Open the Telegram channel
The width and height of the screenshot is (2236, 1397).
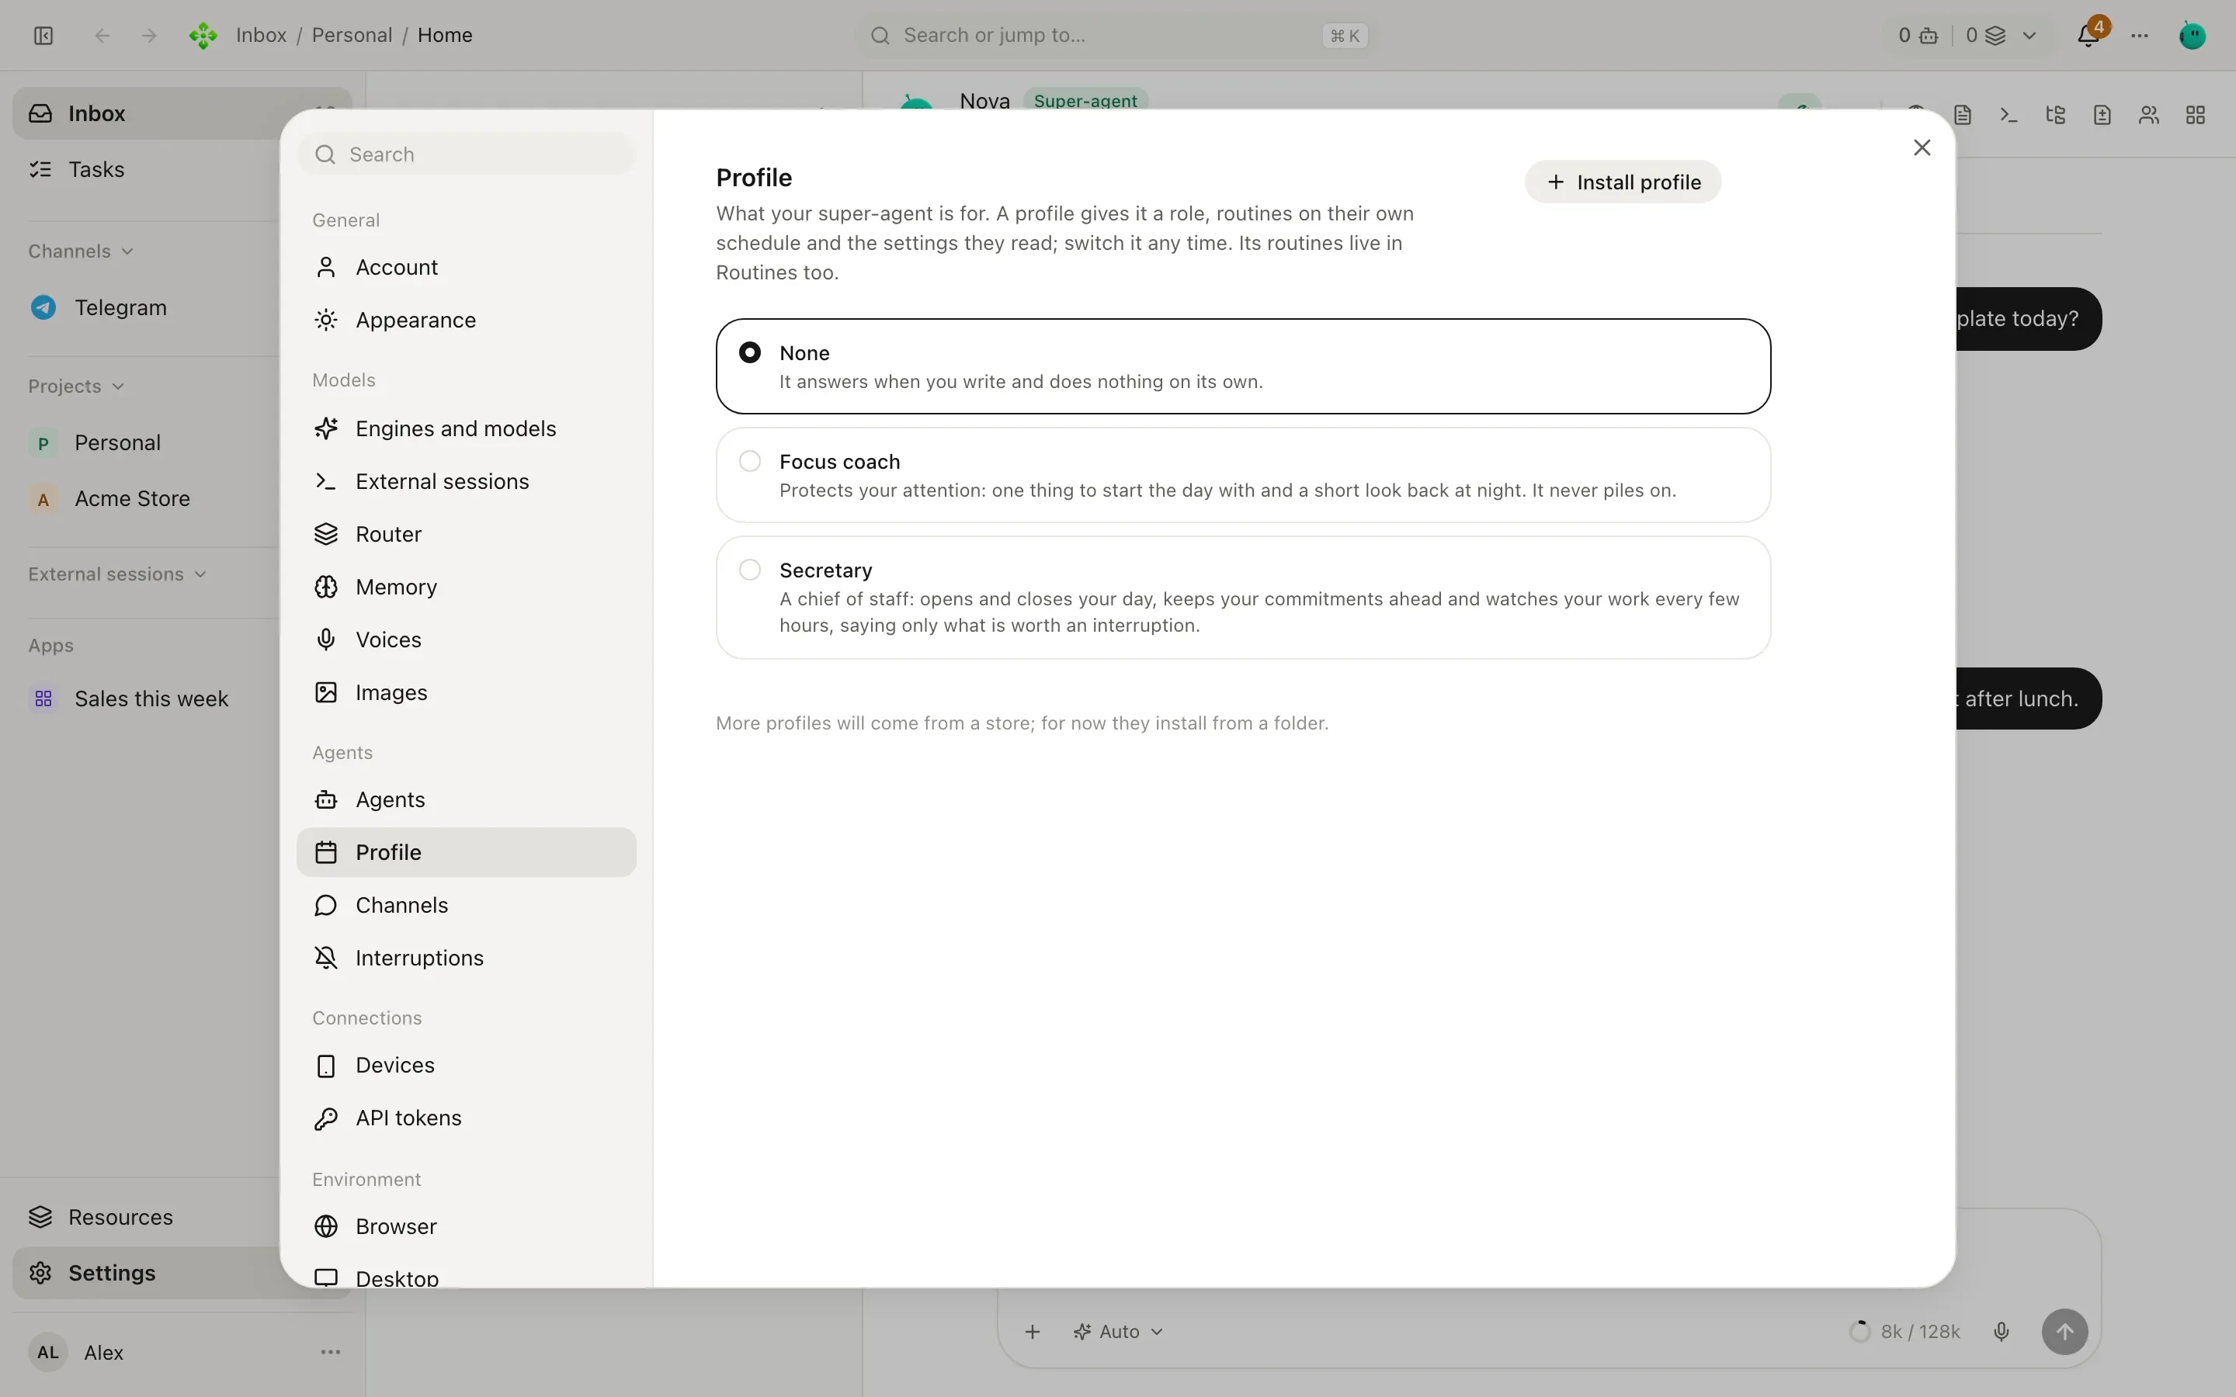(x=146, y=307)
